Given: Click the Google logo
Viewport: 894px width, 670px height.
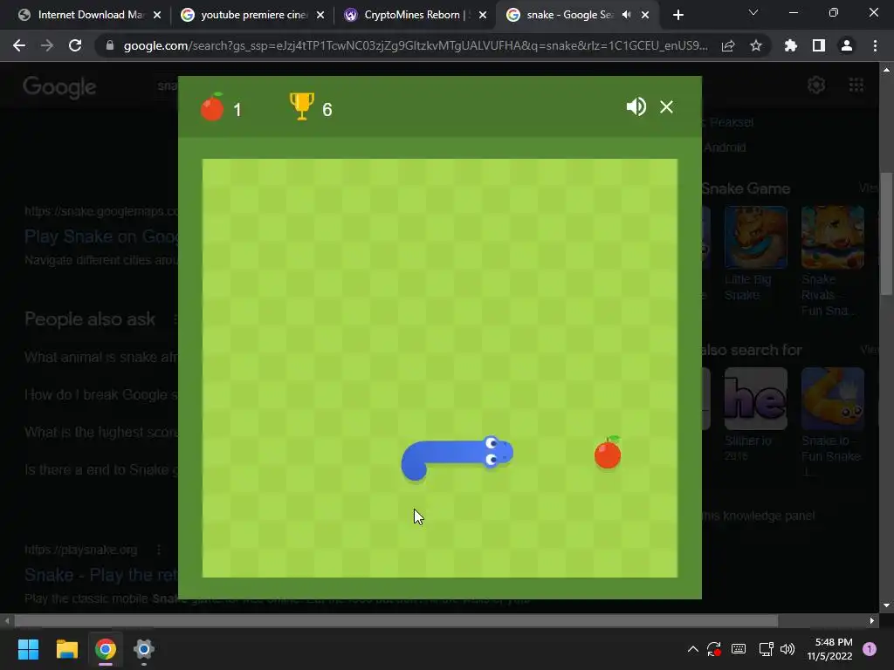Looking at the screenshot, I should [59, 87].
